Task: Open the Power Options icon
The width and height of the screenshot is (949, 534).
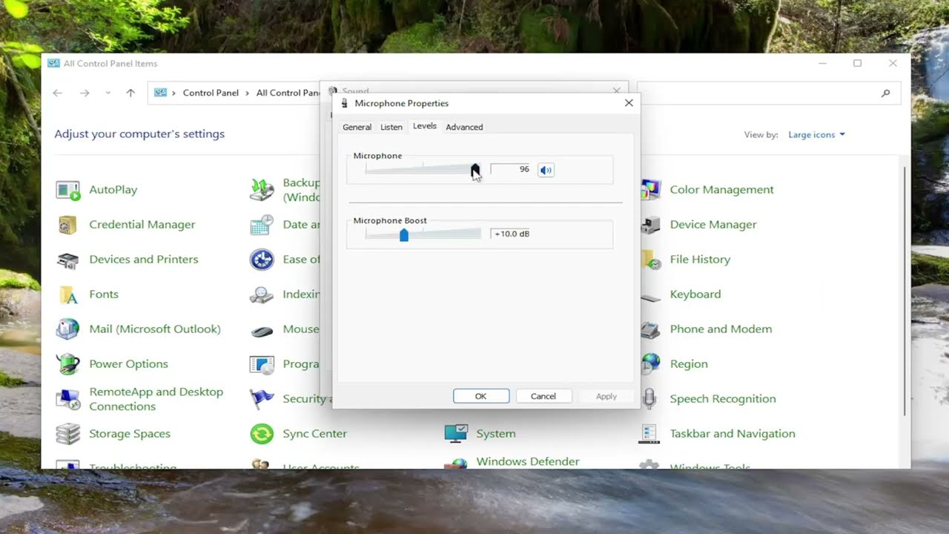Action: 68,364
